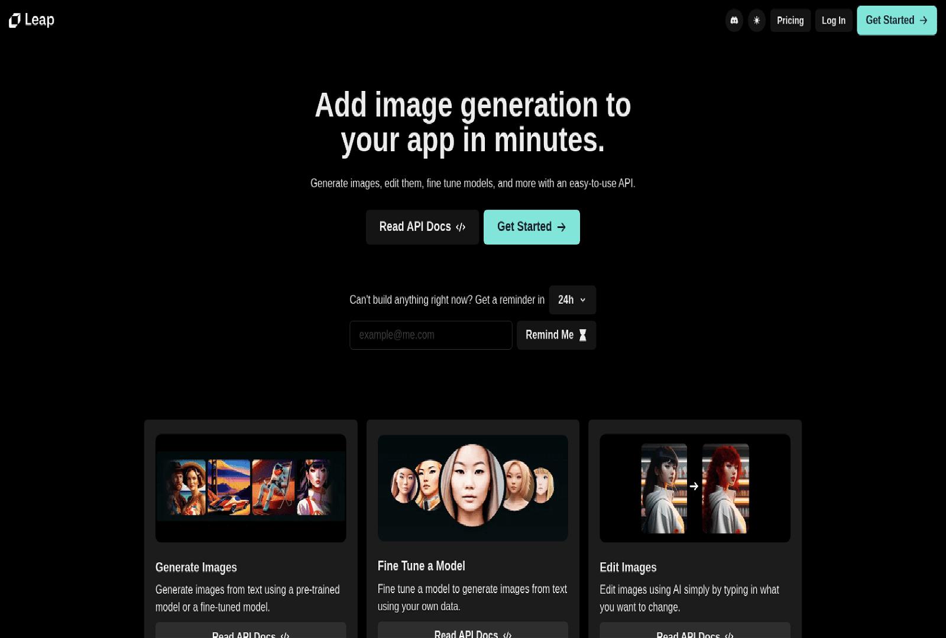Click the Edit Images before-after thumbnail
The width and height of the screenshot is (946, 638).
point(695,488)
